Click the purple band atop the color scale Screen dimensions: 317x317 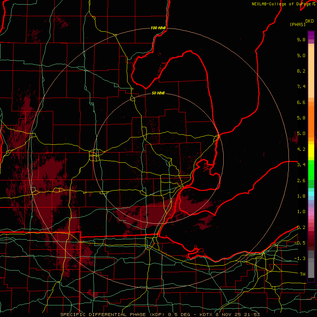[x=311, y=35]
